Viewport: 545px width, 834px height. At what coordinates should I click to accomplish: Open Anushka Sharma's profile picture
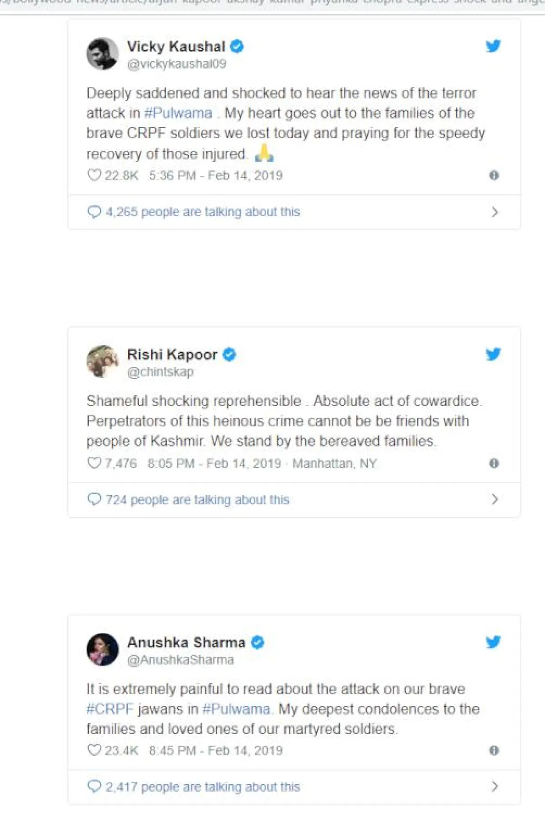[103, 650]
